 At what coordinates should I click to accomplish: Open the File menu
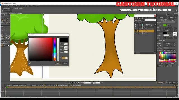pos(2,6)
